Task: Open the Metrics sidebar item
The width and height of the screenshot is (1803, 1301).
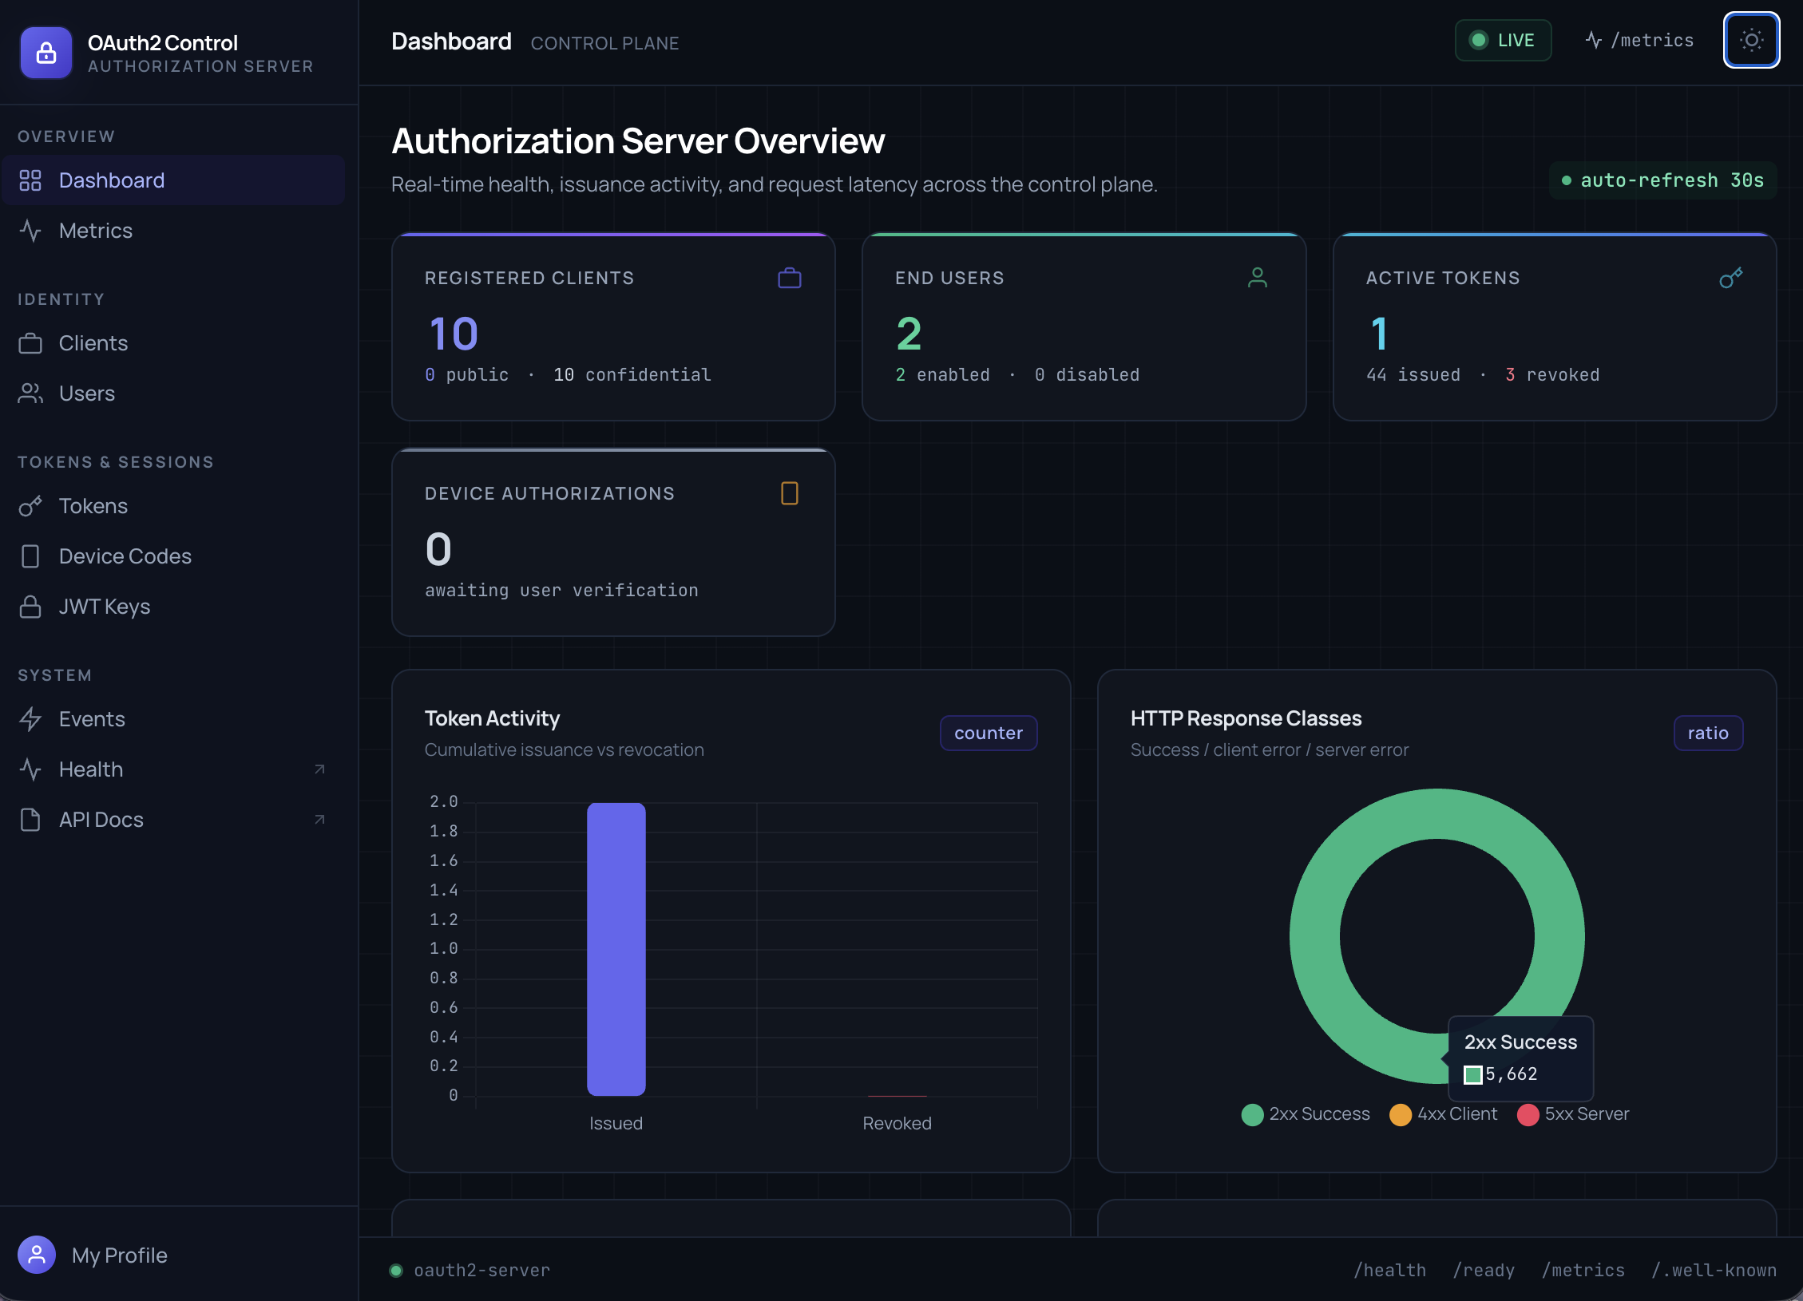Action: pos(95,231)
